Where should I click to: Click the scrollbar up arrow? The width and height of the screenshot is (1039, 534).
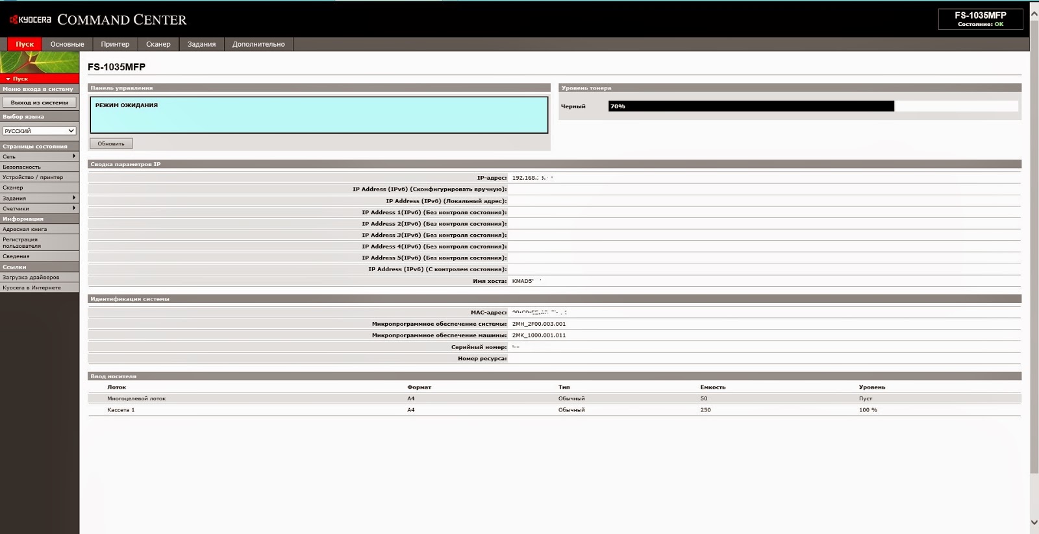(1034, 13)
